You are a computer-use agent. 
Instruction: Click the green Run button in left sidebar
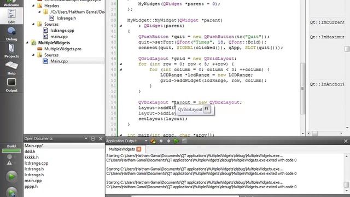point(11,176)
